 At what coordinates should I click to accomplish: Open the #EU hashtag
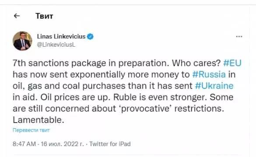click(x=232, y=63)
